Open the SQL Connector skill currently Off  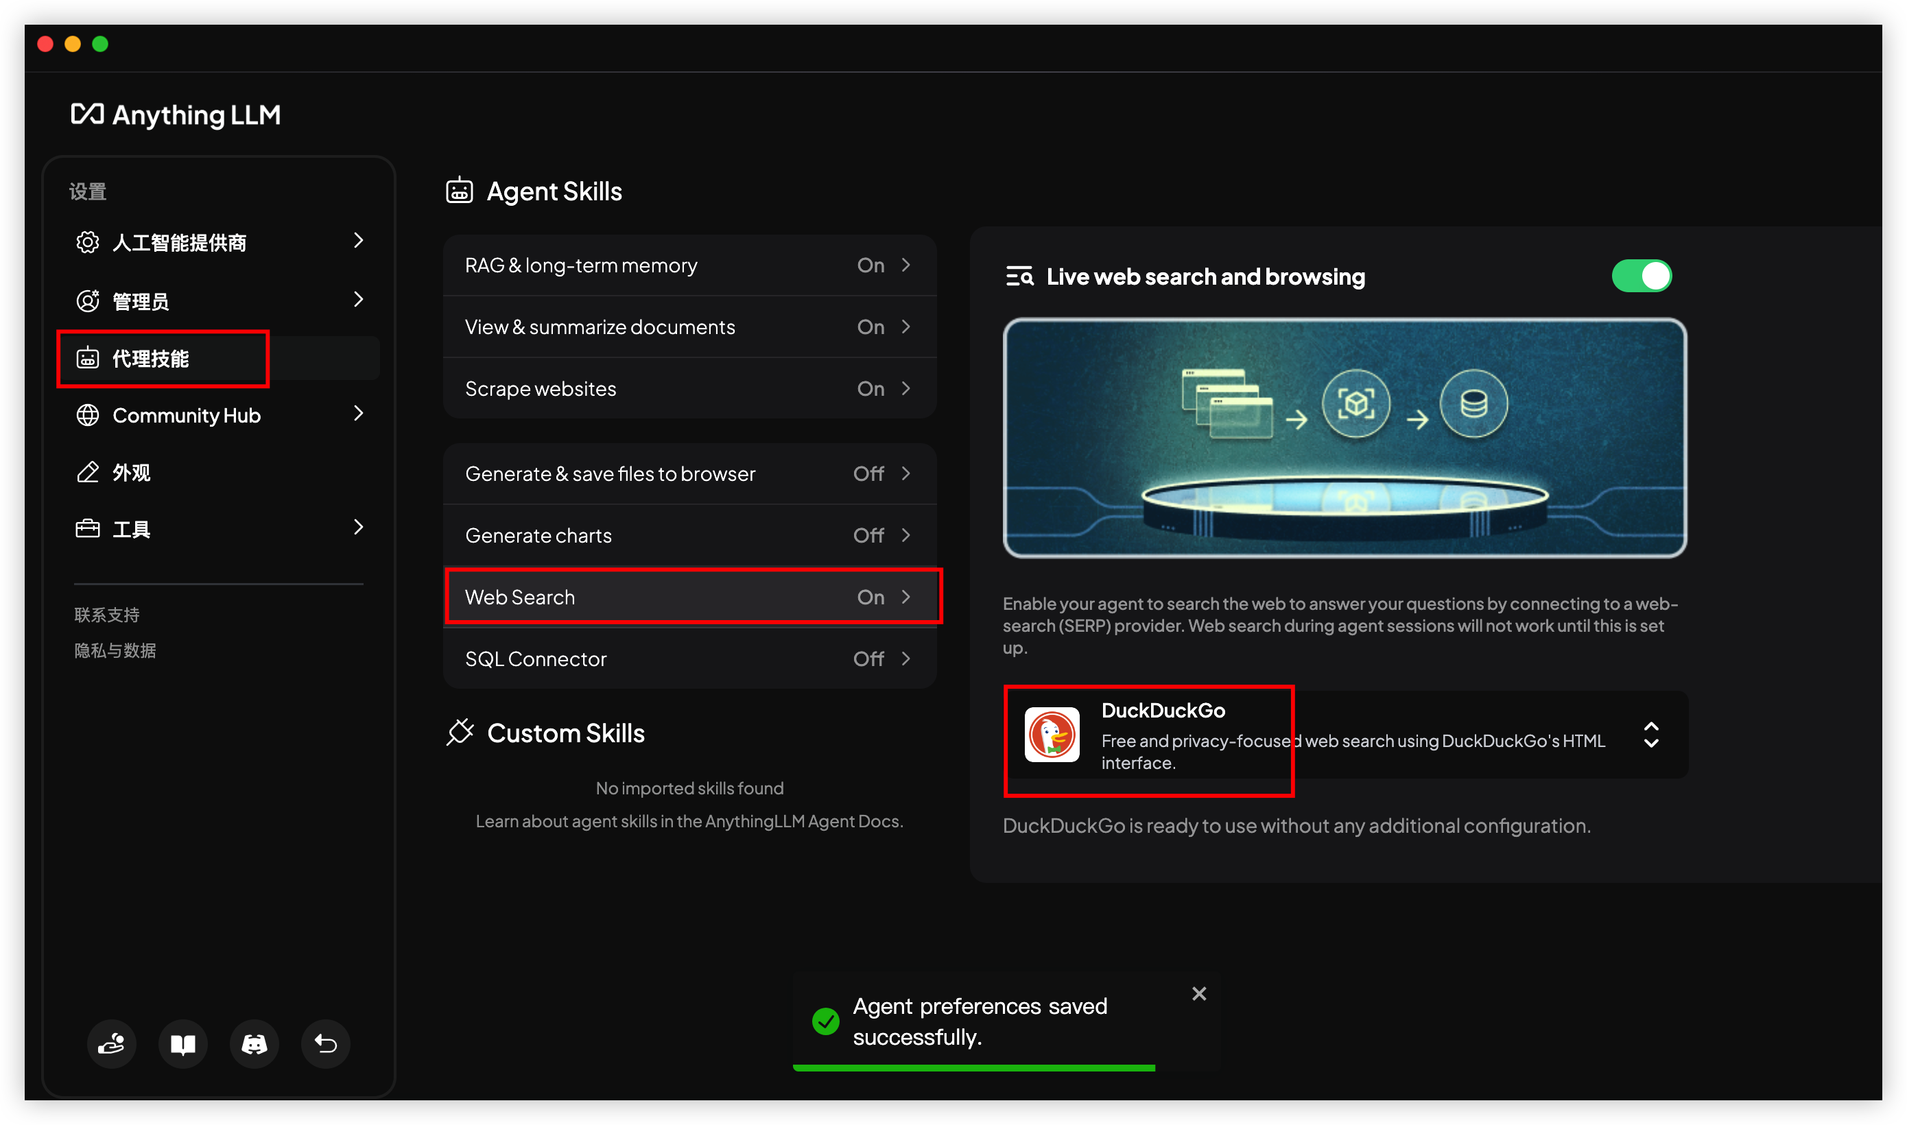pyautogui.click(x=688, y=659)
